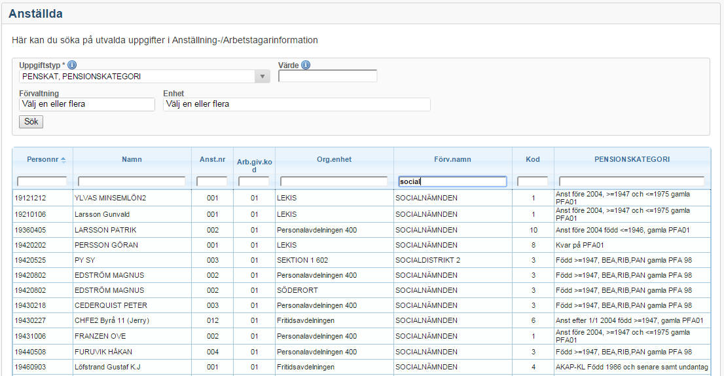
Task: Sort by the Anst.nr column header
Action: [x=212, y=159]
